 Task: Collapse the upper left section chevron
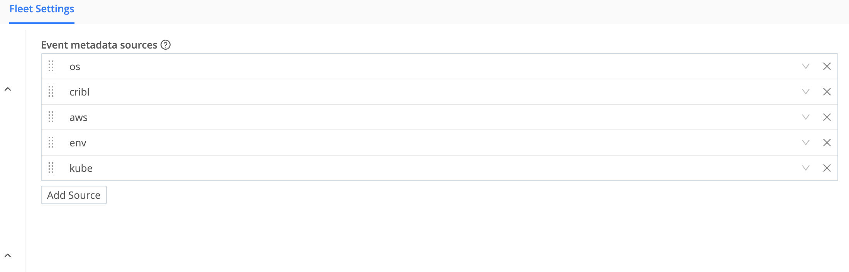[8, 89]
